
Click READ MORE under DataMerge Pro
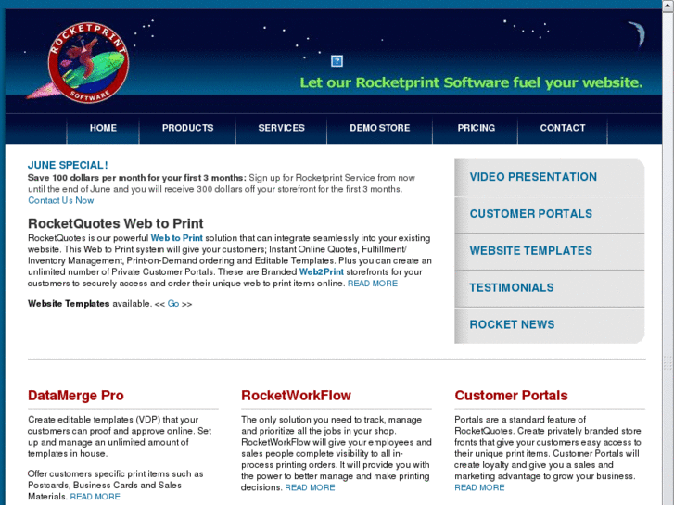pyautogui.click(x=95, y=497)
